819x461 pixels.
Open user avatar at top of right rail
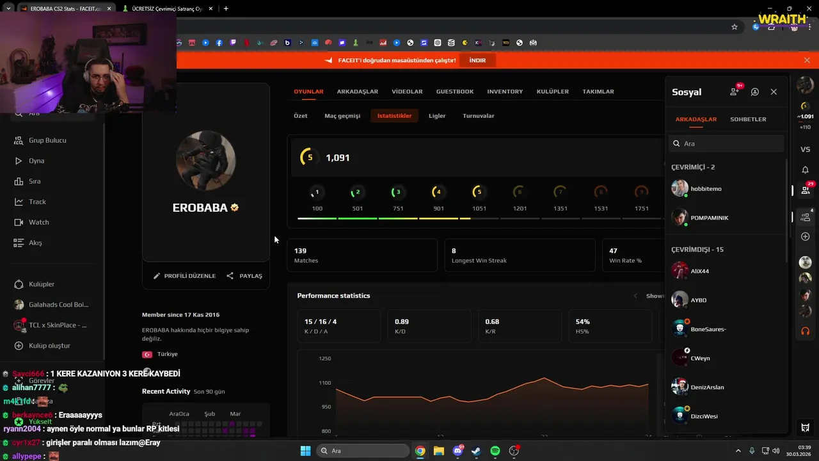(x=806, y=84)
